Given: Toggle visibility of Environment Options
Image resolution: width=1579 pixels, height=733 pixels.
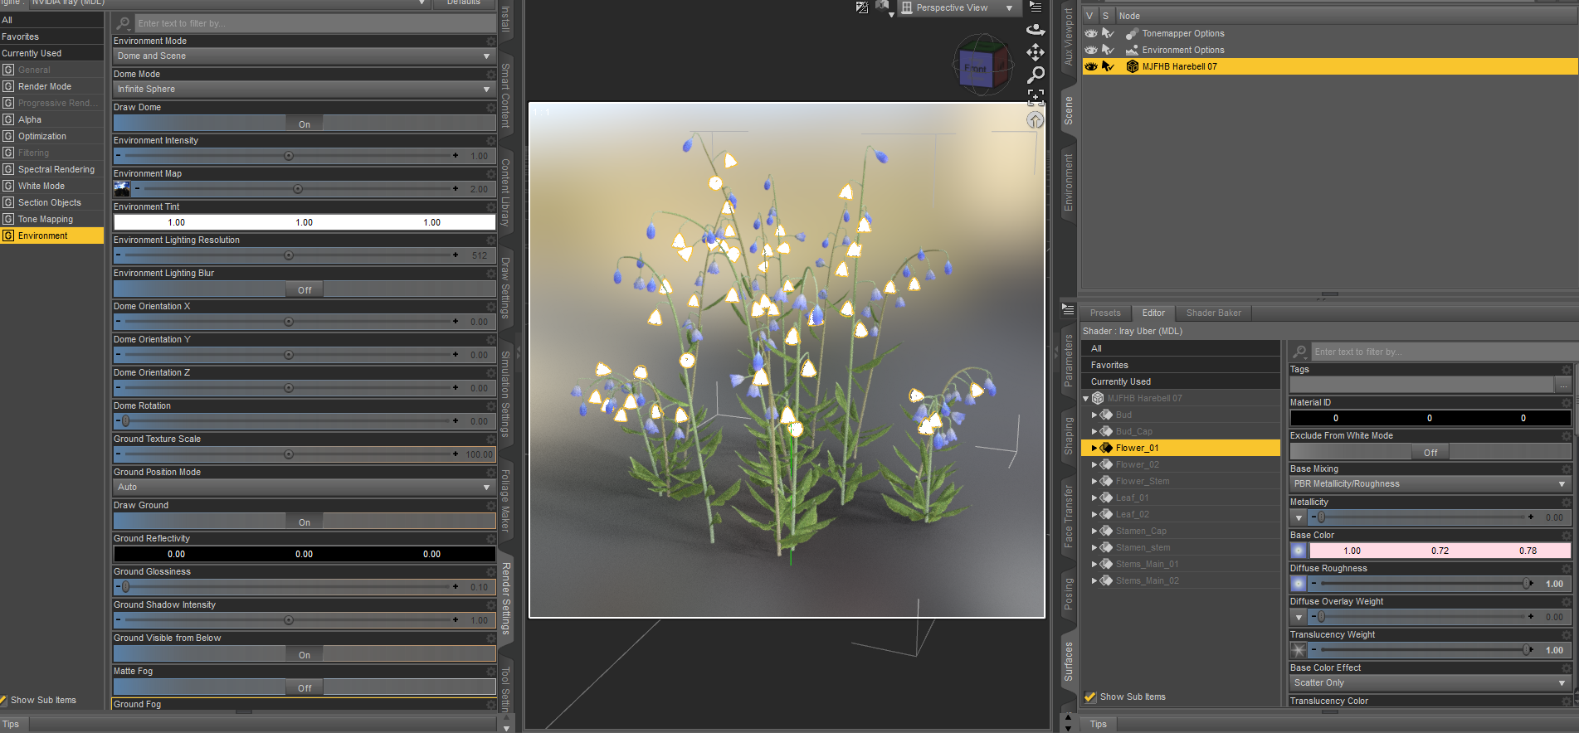Looking at the screenshot, I should [1091, 50].
